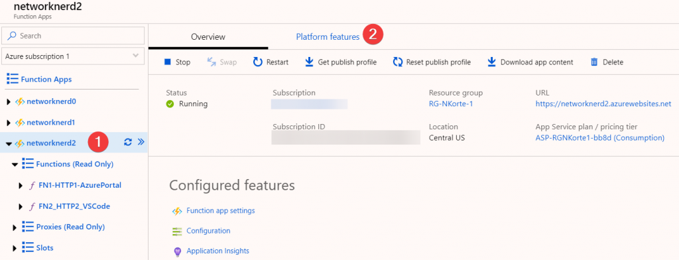Image resolution: width=679 pixels, height=260 pixels.
Task: Click the Reset publish profile label
Action: pyautogui.click(x=438, y=62)
